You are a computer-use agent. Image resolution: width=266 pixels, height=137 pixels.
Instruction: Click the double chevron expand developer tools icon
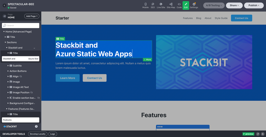point(263,134)
